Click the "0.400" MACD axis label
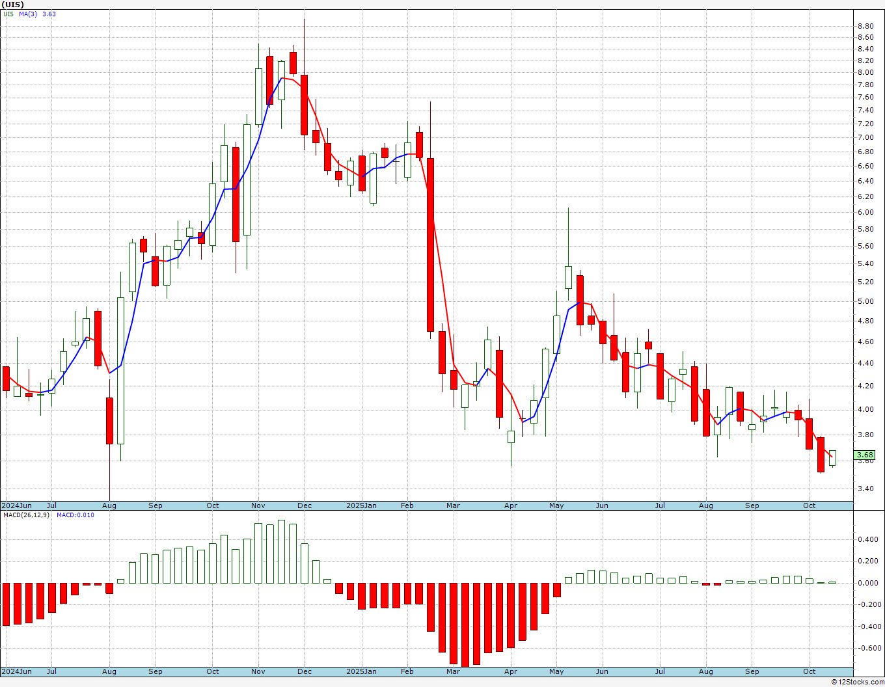The height and width of the screenshot is (687, 885). (x=867, y=539)
